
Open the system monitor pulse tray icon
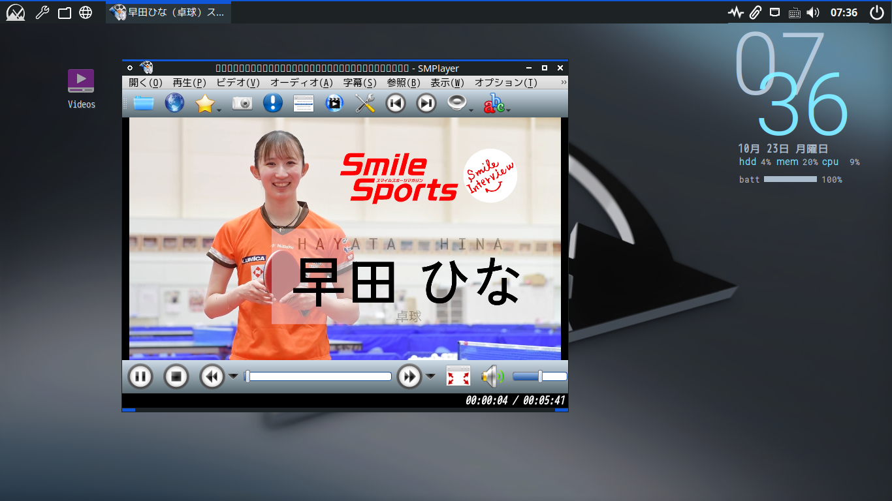[x=736, y=12]
